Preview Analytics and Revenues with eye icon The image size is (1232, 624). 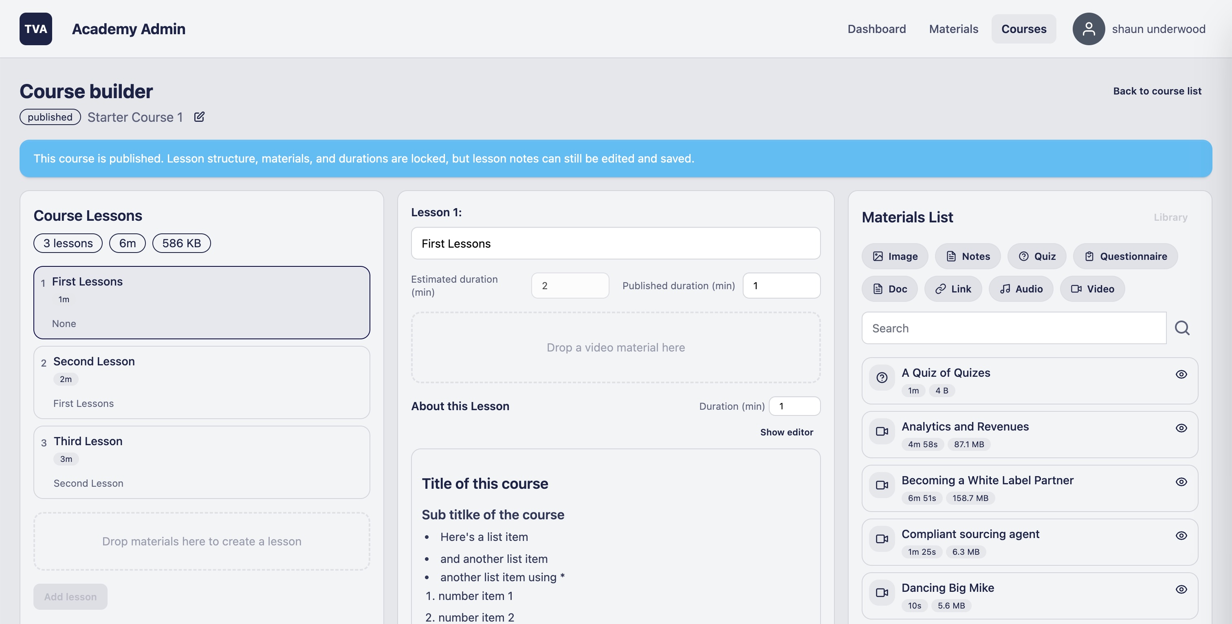[x=1181, y=428]
